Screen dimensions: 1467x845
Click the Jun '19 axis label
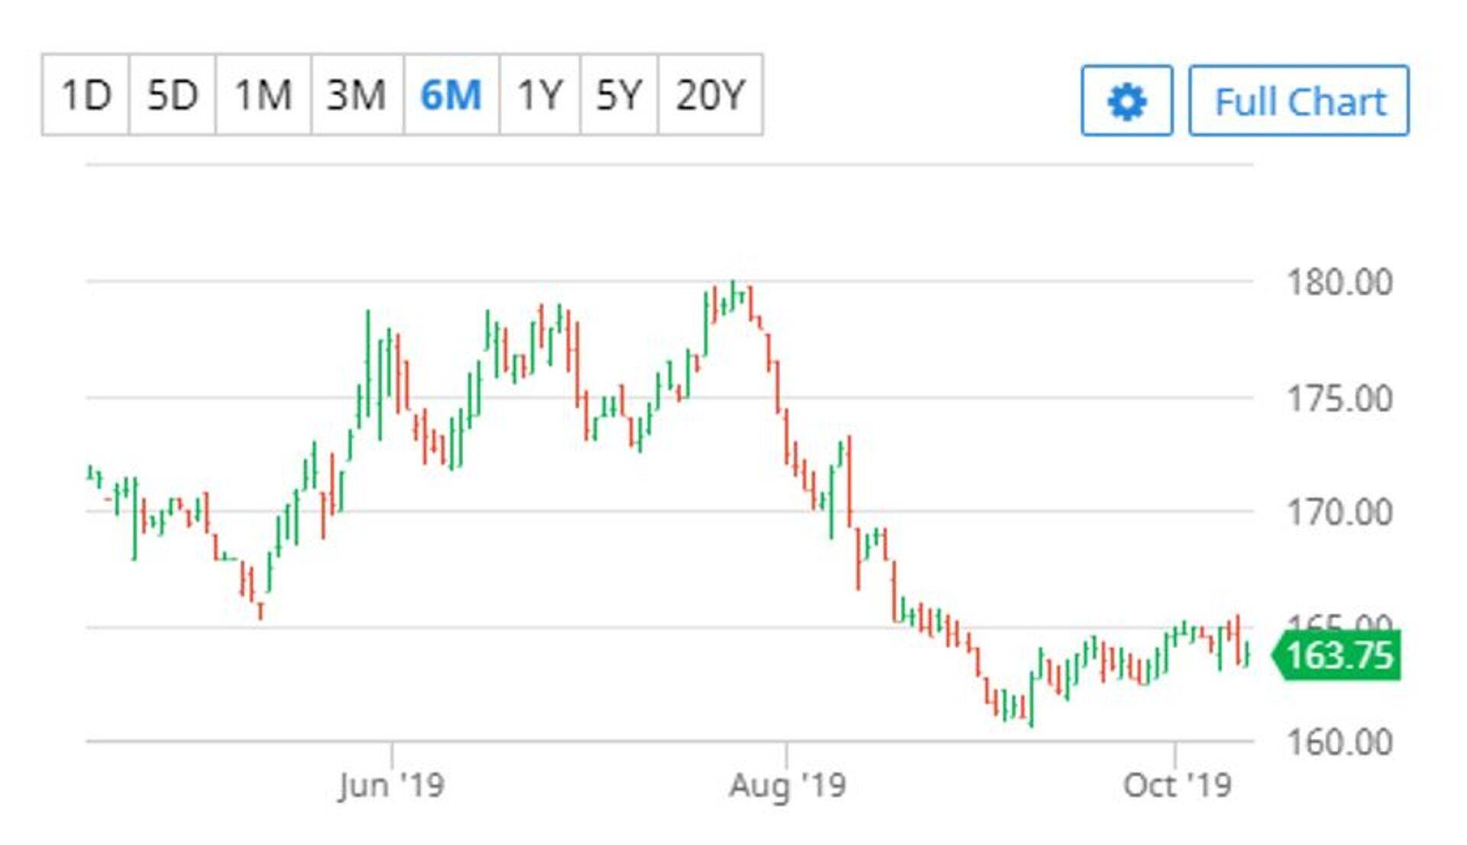coord(391,785)
